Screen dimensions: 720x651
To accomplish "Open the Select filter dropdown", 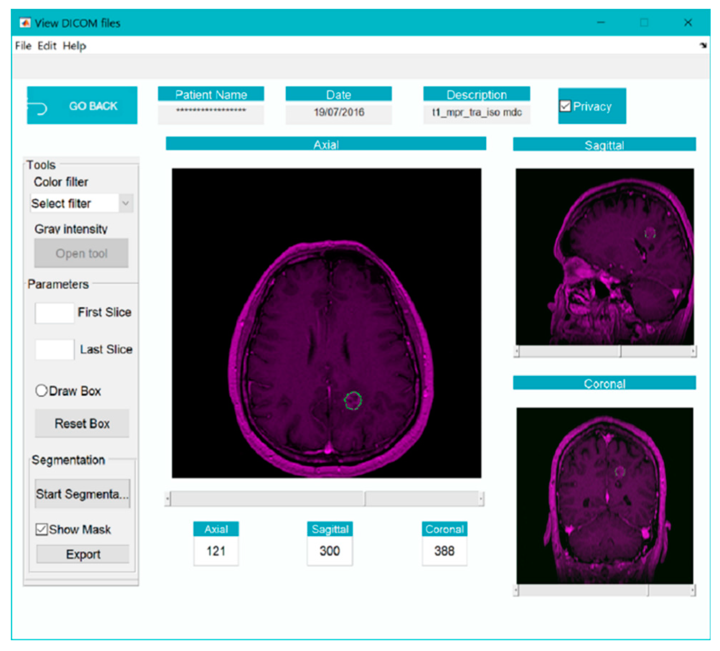I will point(82,203).
